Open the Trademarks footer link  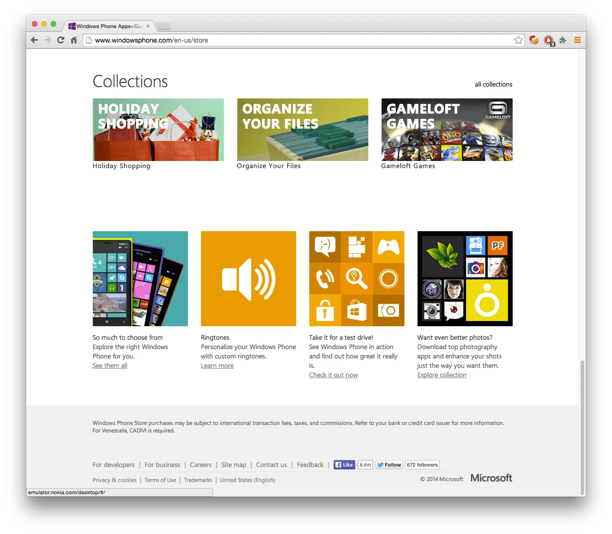point(198,480)
